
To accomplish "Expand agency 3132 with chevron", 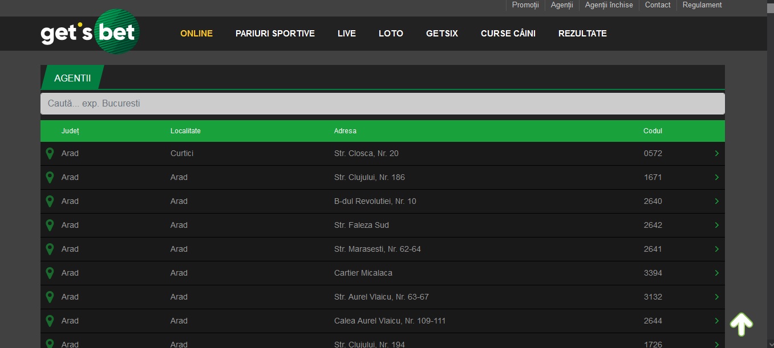I will click(716, 297).
